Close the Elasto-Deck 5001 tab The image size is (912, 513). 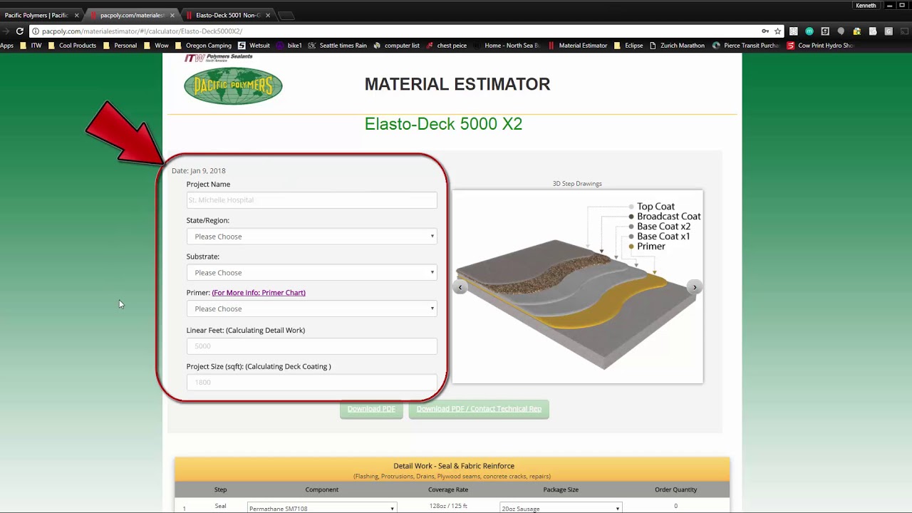(268, 15)
